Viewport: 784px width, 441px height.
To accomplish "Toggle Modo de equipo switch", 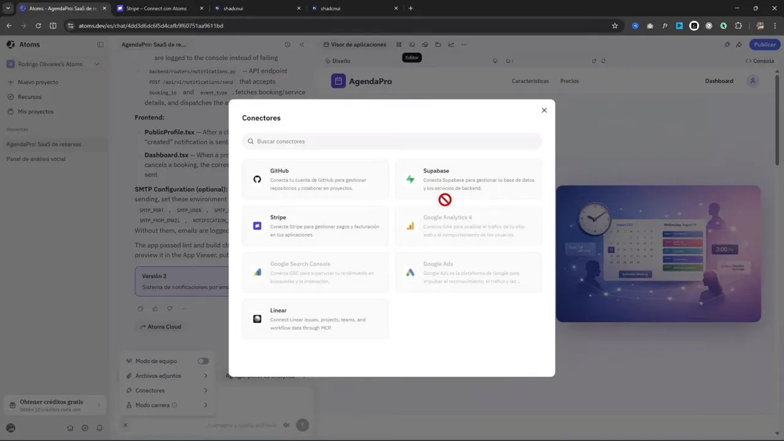I will [203, 361].
